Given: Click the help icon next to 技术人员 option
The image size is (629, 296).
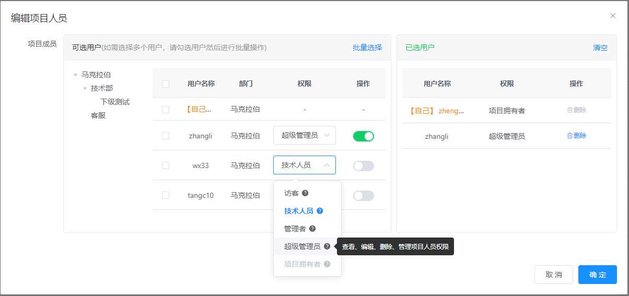Looking at the screenshot, I should click(320, 211).
